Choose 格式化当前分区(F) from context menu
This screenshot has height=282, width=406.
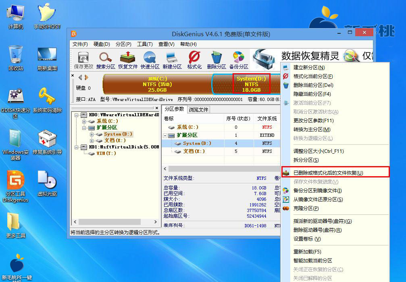(x=335, y=76)
